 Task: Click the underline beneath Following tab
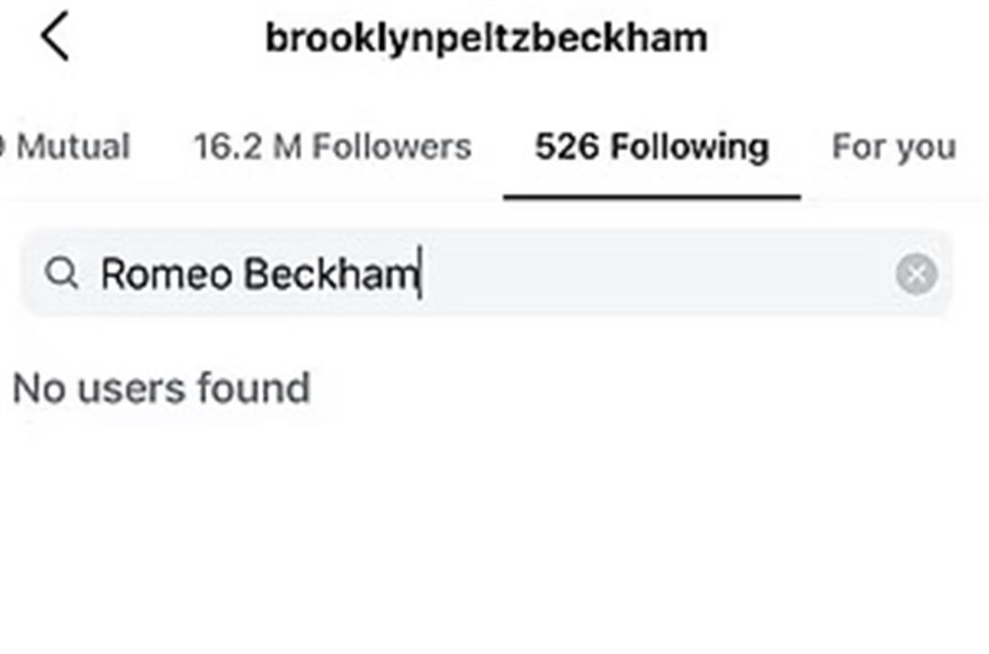coord(652,196)
